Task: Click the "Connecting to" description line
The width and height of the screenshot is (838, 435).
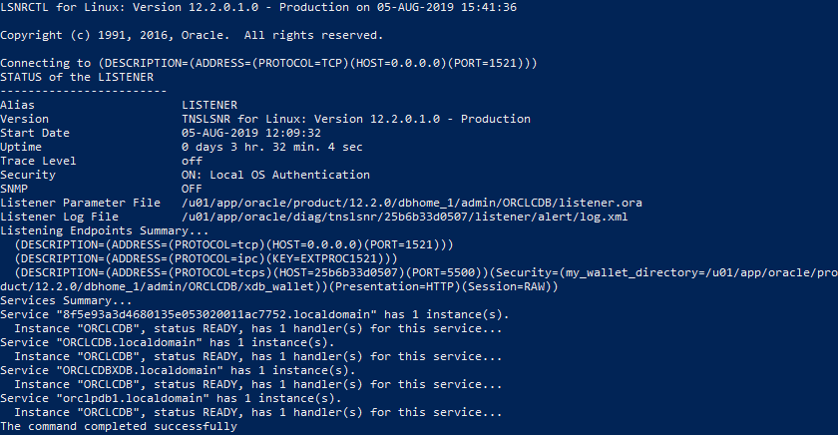Action: [x=269, y=63]
